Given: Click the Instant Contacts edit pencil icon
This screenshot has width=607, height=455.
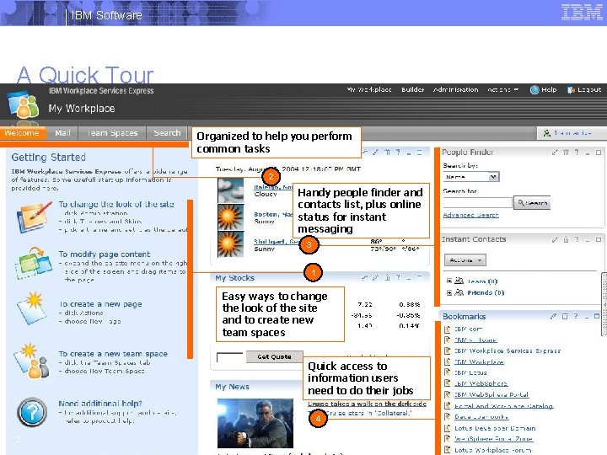Looking at the screenshot, I should 555,239.
